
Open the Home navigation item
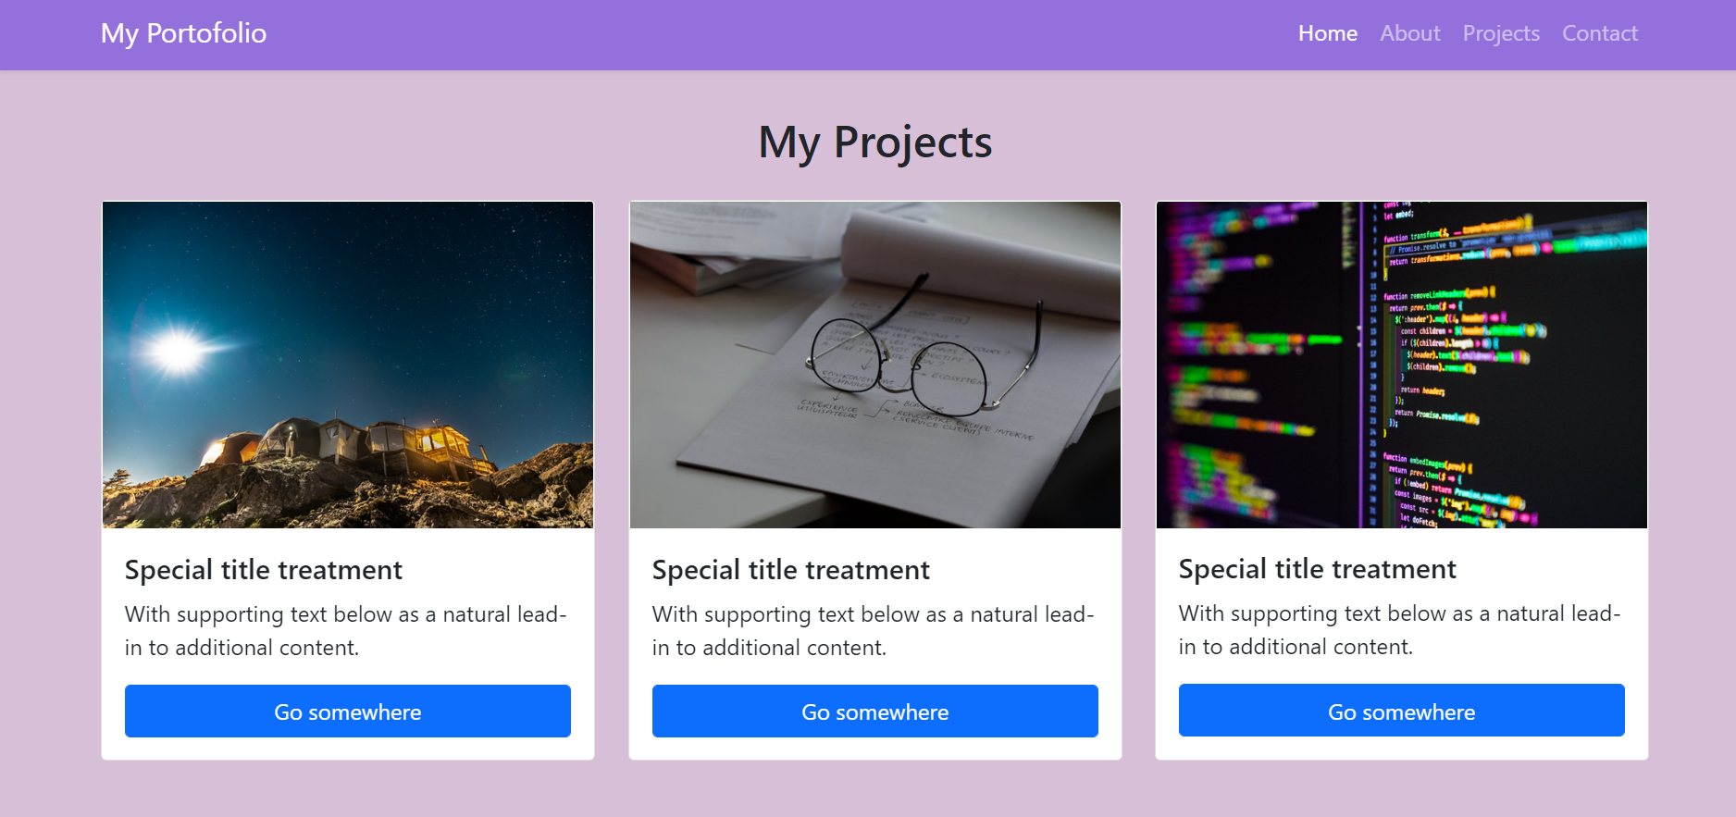click(1327, 33)
